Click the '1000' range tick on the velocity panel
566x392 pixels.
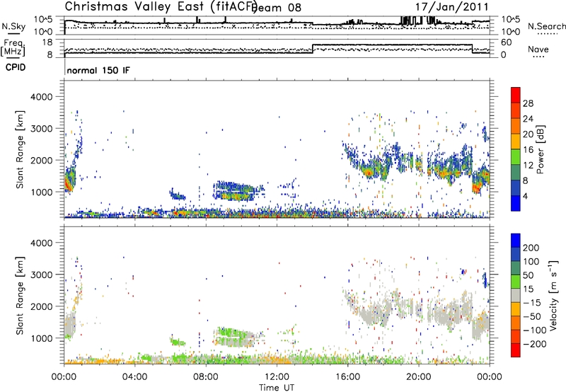(42, 338)
